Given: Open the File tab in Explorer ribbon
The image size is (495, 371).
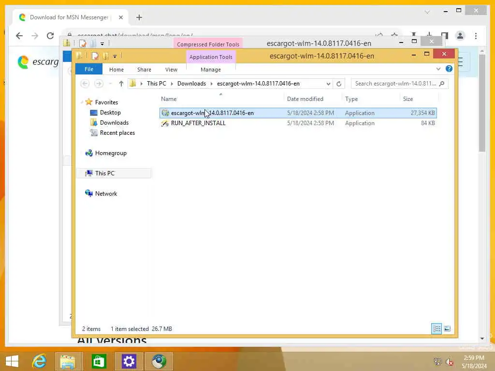Looking at the screenshot, I should click(89, 69).
